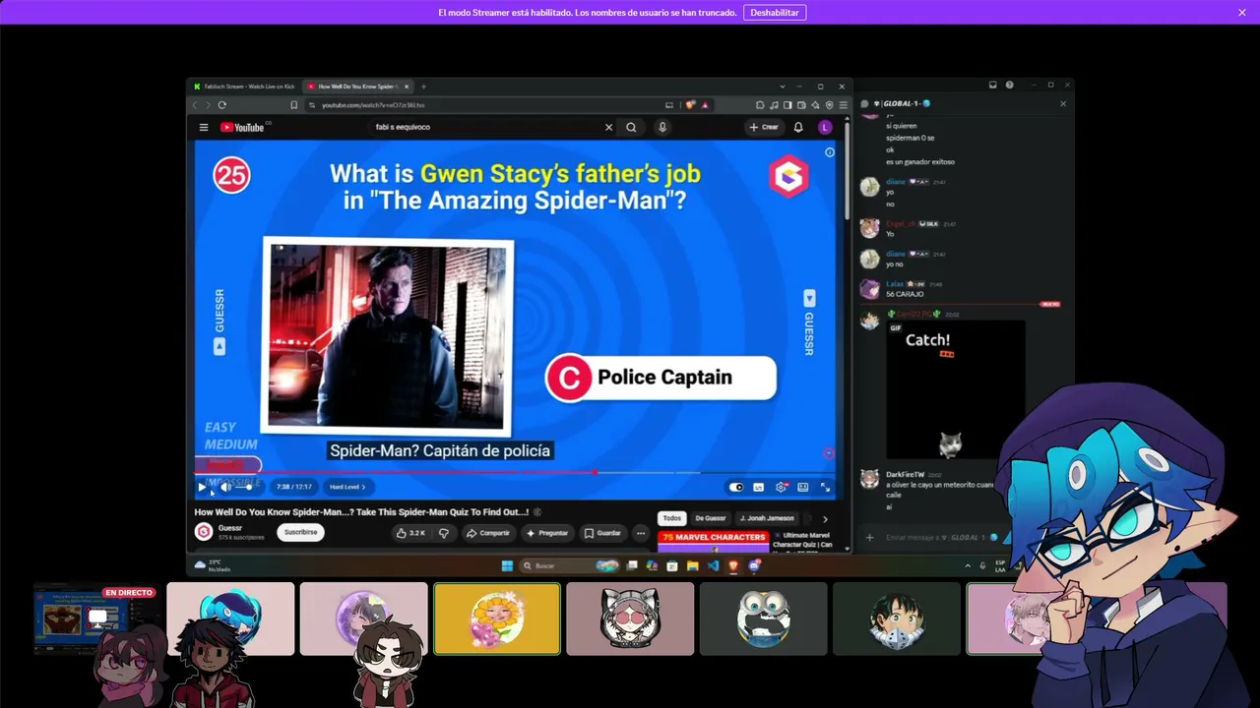Open the YouTube account avatar menu
The width and height of the screenshot is (1260, 708).
click(825, 127)
